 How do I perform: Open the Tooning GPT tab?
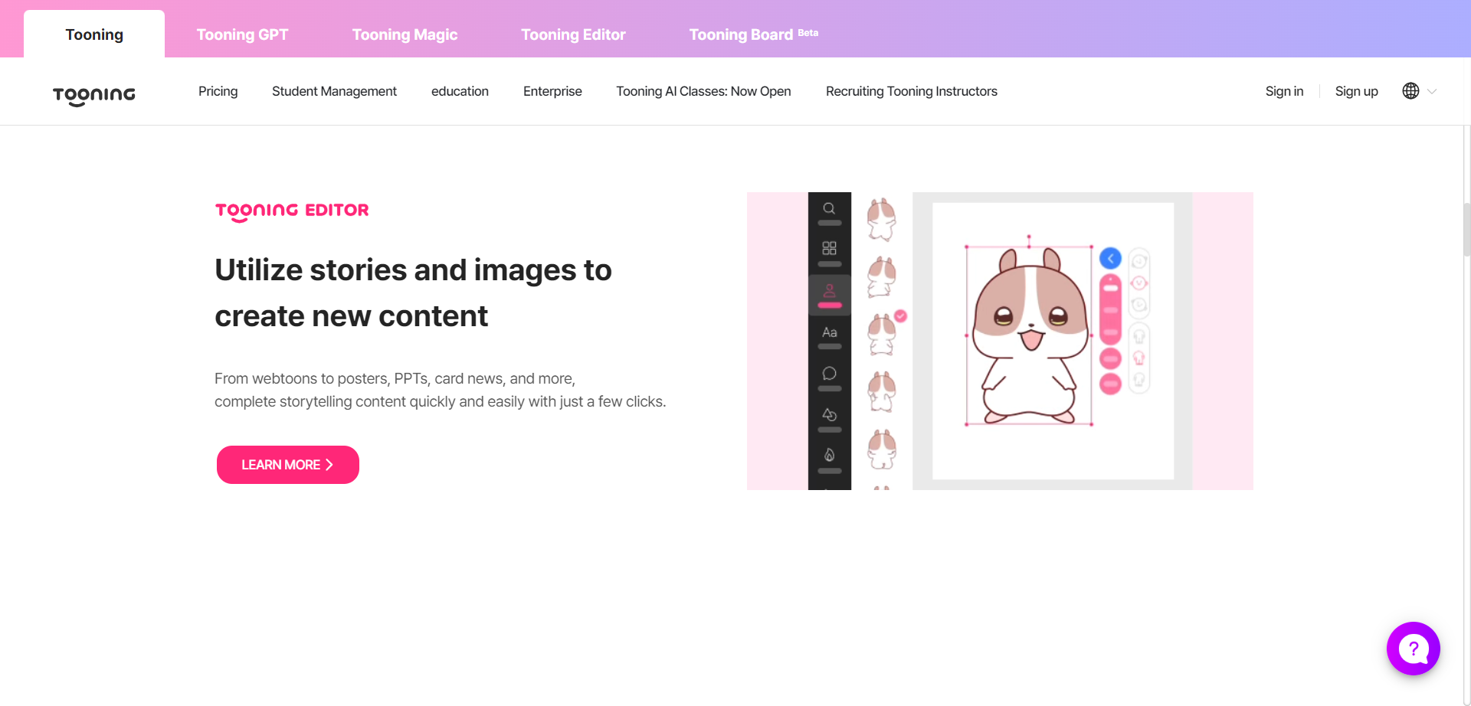click(x=242, y=34)
